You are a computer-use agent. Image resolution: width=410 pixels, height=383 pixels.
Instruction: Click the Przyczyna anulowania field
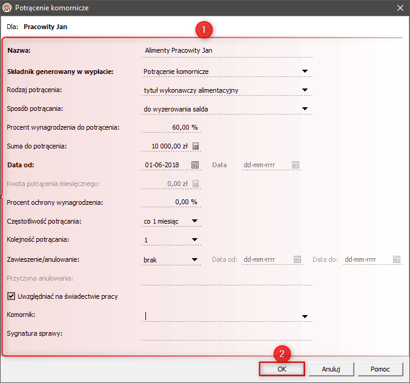(226, 279)
